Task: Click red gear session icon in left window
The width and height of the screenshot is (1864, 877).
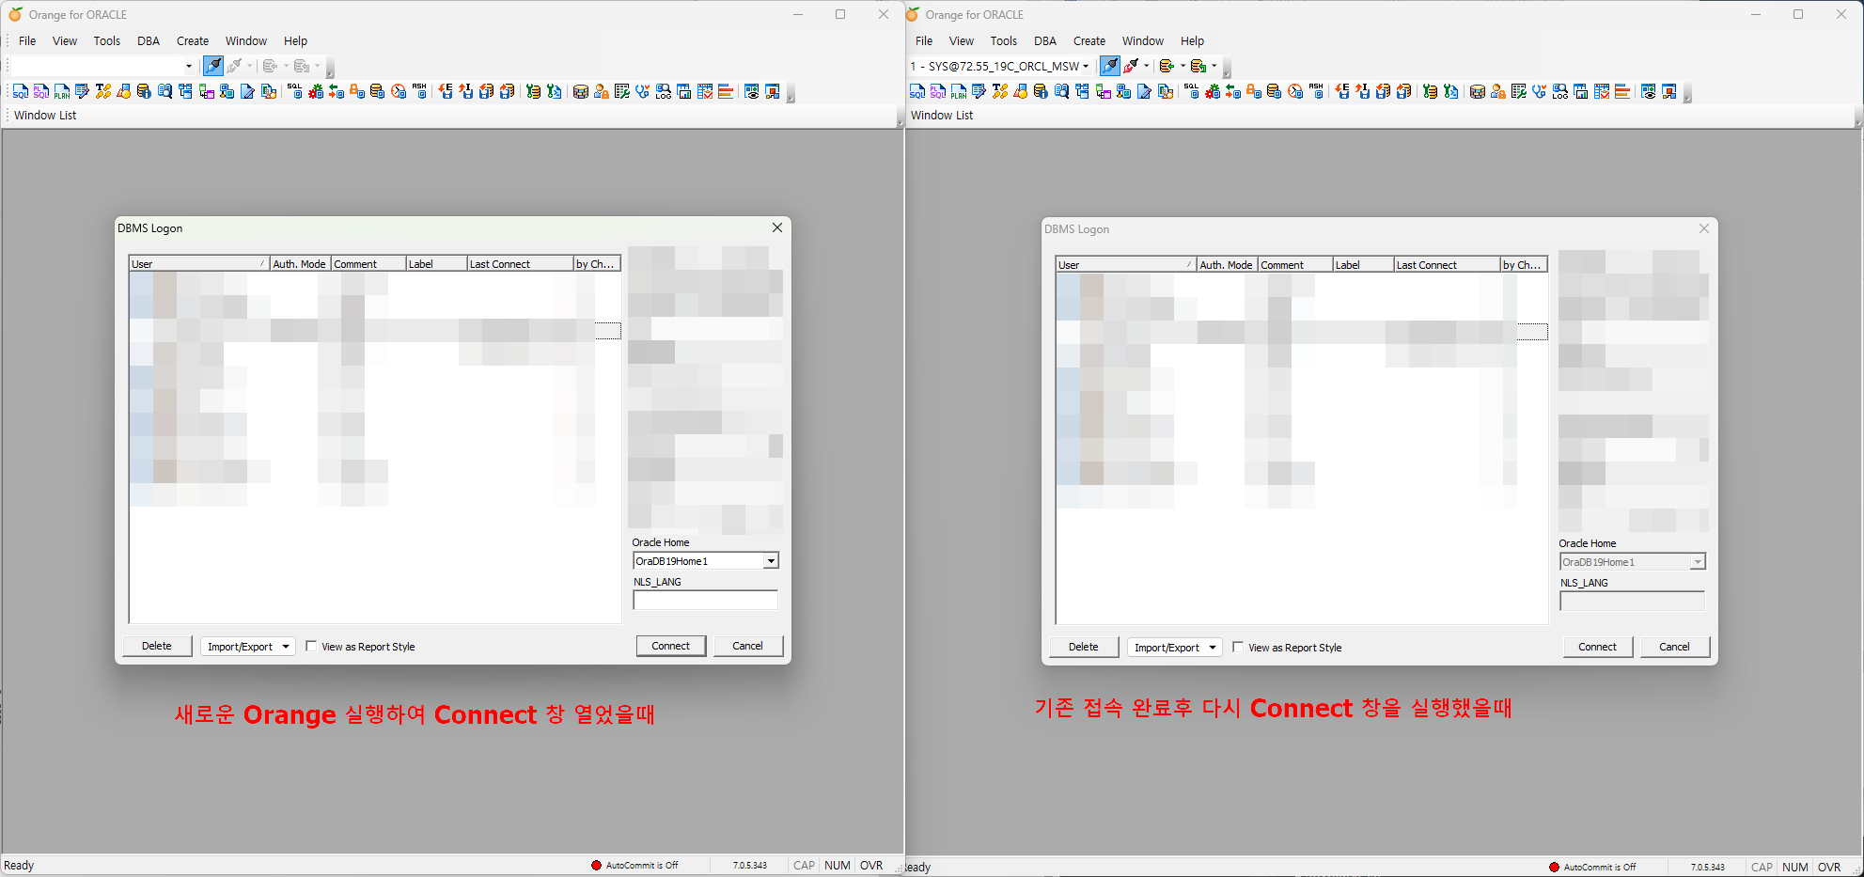Action: pos(316,91)
